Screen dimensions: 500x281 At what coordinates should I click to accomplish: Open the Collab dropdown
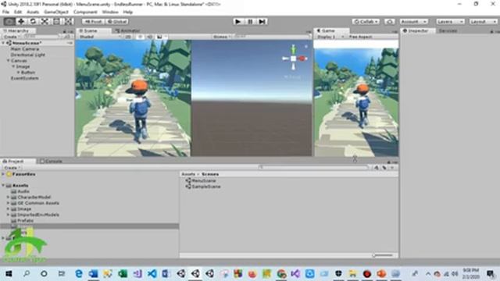[366, 22]
